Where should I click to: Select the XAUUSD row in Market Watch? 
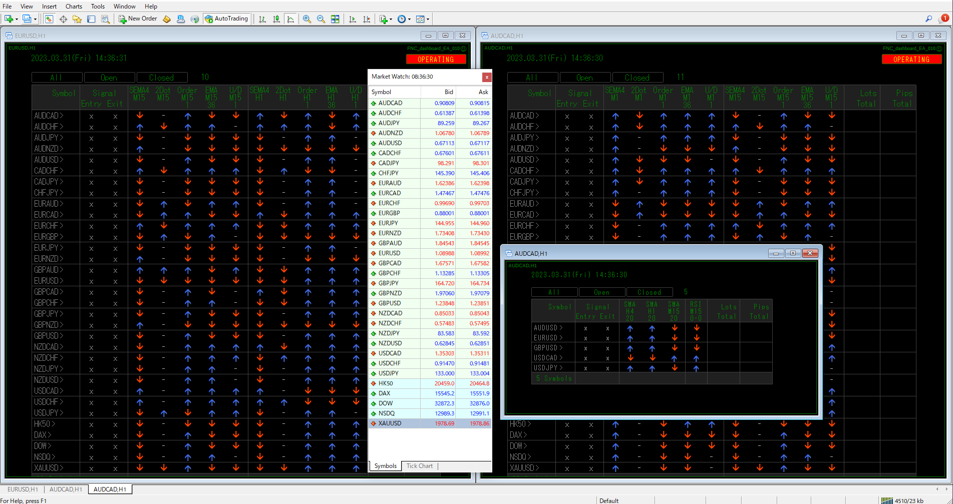390,423
